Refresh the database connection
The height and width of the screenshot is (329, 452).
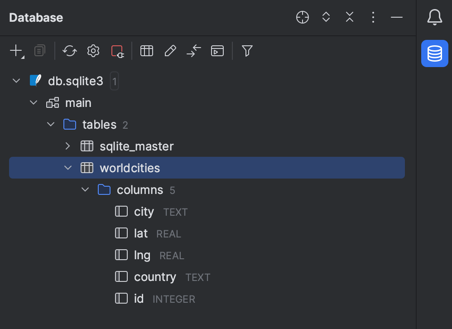click(x=69, y=51)
